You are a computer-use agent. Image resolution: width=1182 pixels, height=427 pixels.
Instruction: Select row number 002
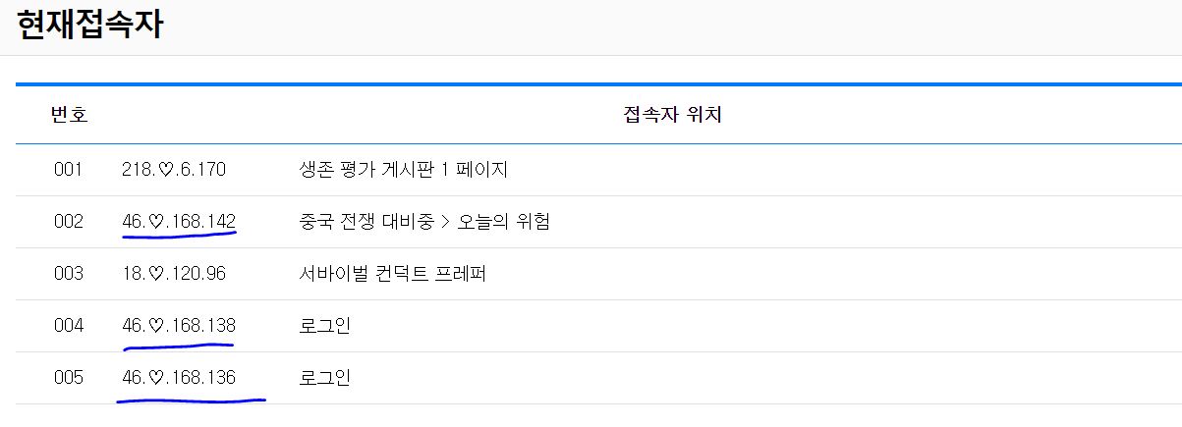point(69,222)
